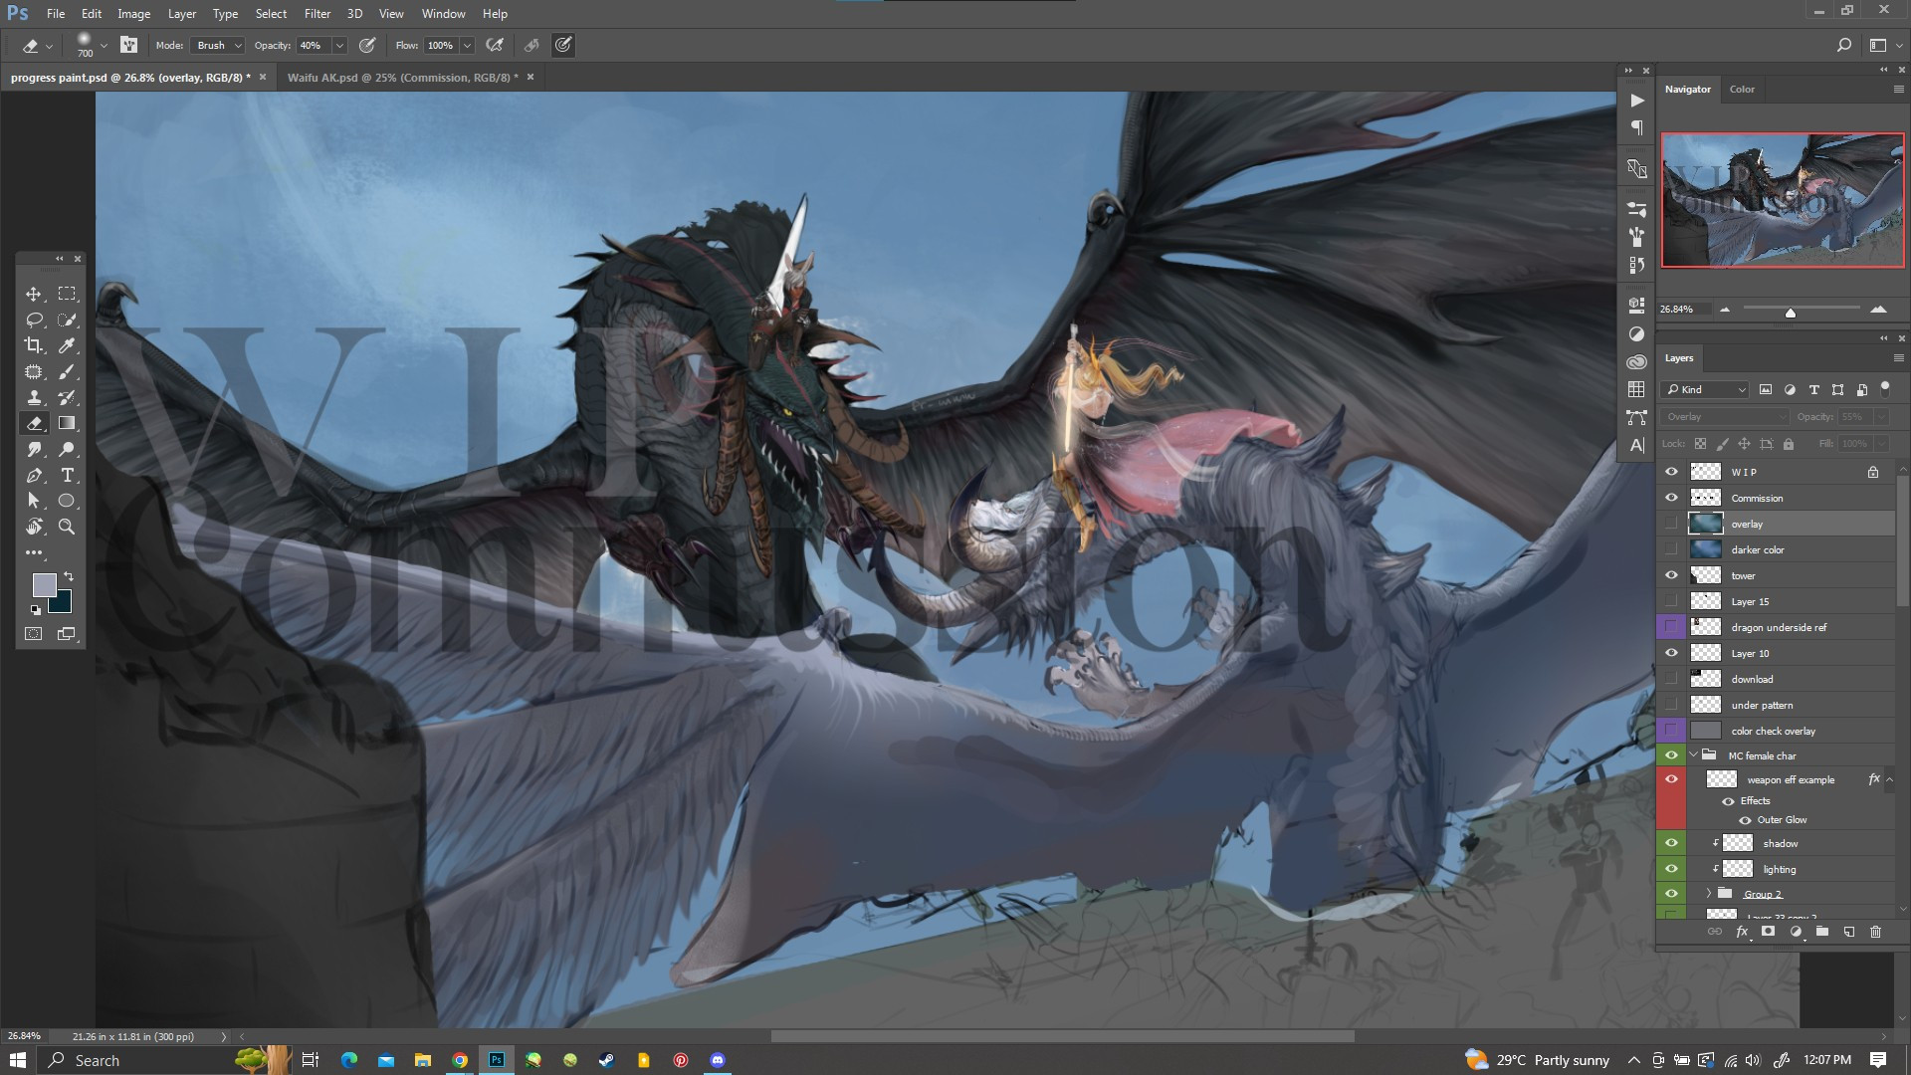This screenshot has height=1075, width=1911.
Task: Select the Smudge tool
Action: click(x=34, y=450)
